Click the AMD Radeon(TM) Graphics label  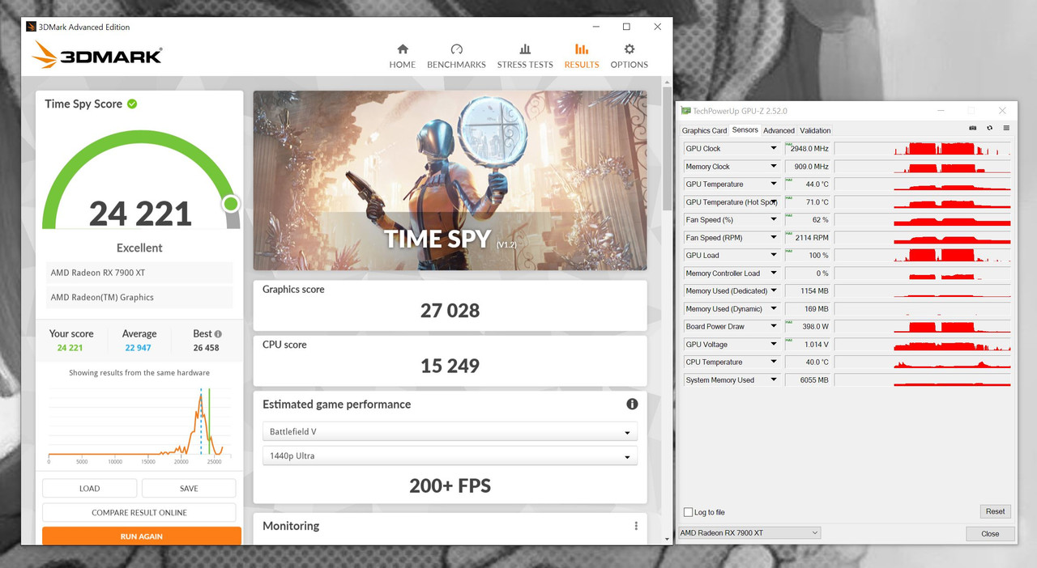pyautogui.click(x=102, y=297)
